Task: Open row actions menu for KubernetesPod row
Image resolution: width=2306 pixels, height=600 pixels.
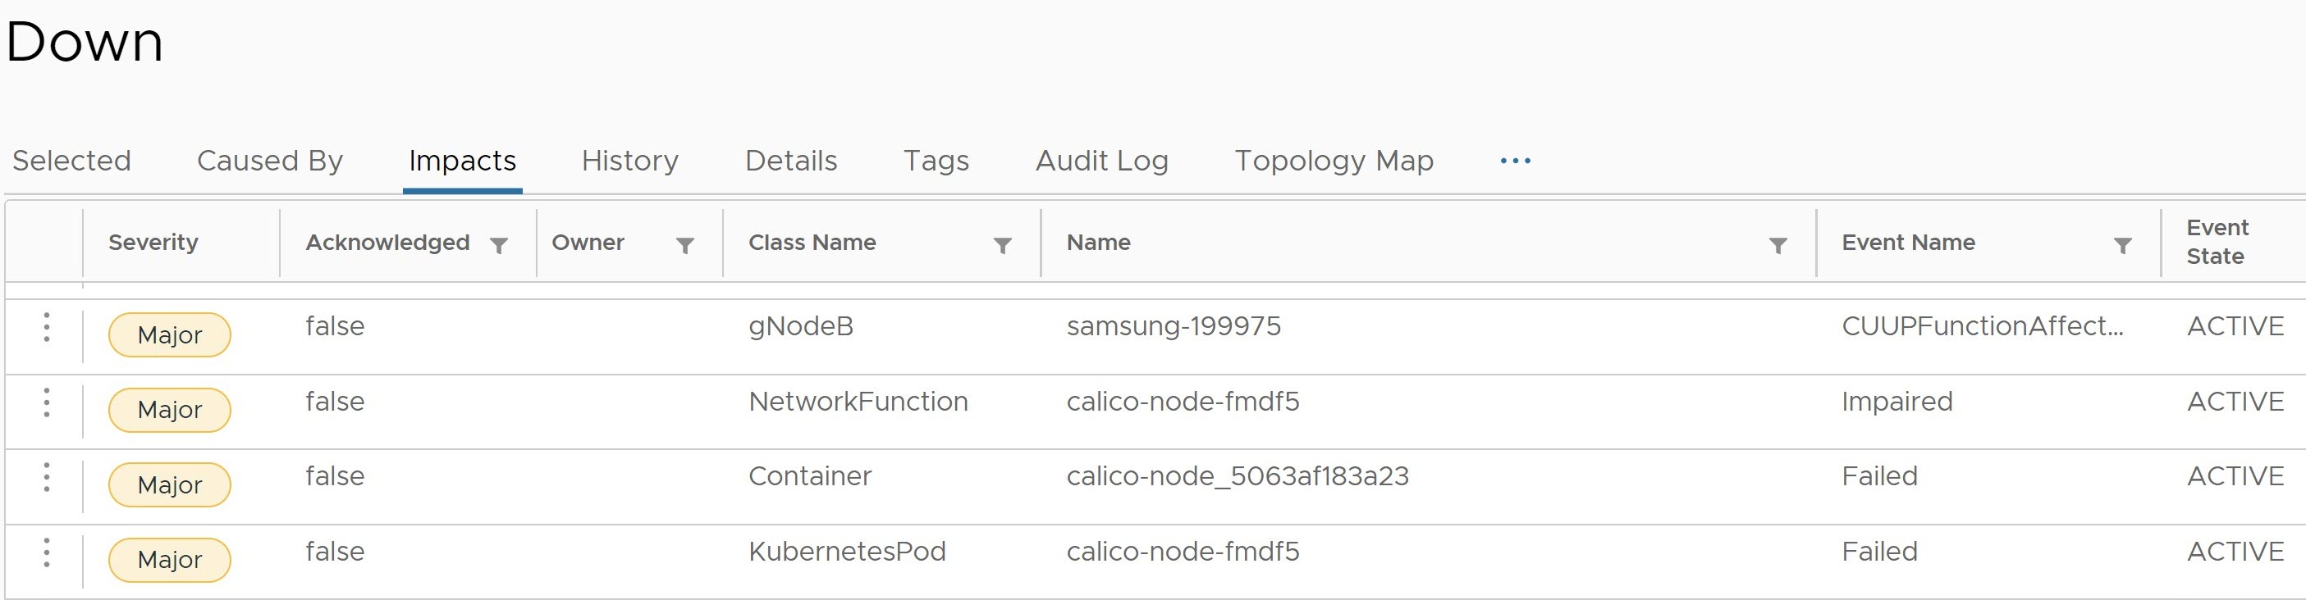Action: point(47,552)
